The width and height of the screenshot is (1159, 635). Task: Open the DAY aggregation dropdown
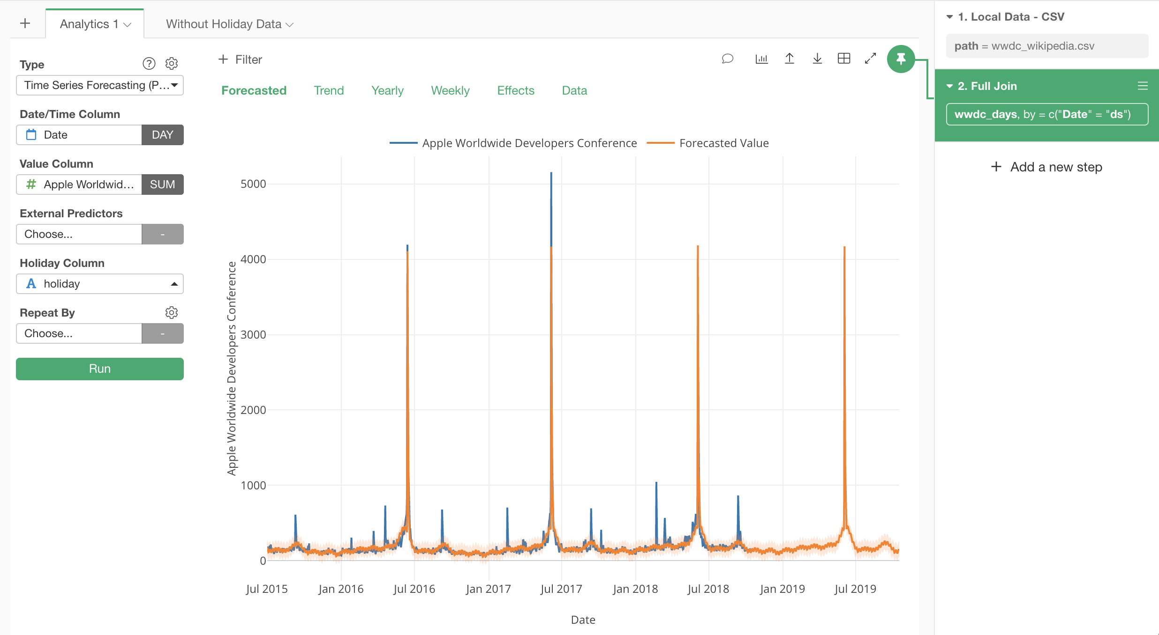pos(163,135)
